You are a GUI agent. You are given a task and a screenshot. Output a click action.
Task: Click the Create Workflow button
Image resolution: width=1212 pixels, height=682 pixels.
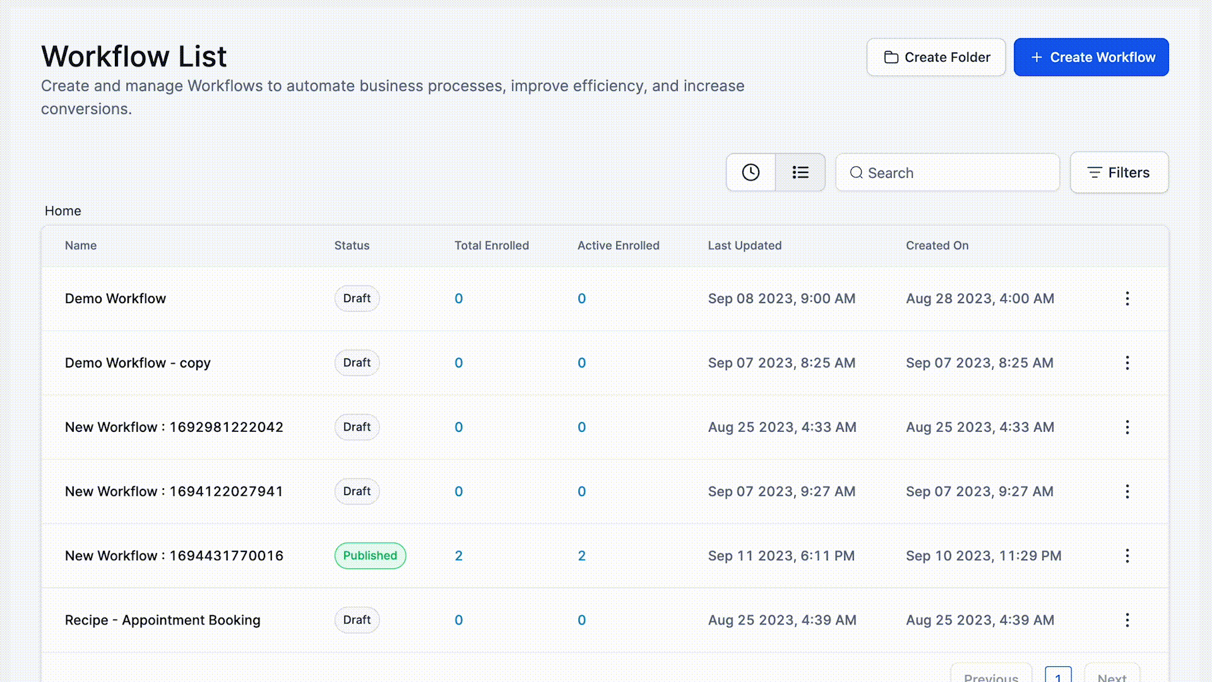click(x=1091, y=57)
